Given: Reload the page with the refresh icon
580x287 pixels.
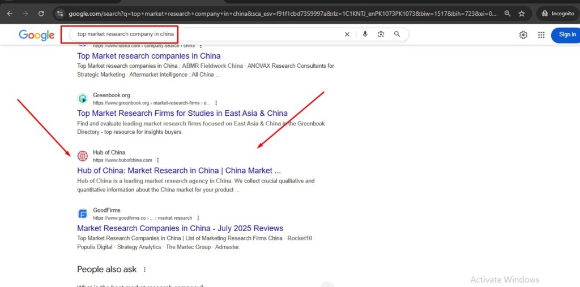Looking at the screenshot, I should pyautogui.click(x=41, y=14).
